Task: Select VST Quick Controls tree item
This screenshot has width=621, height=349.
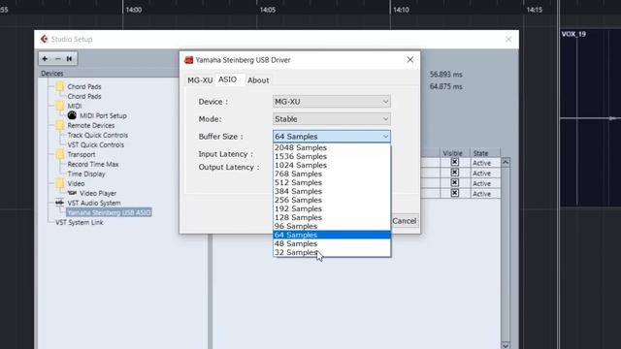Action: pos(95,144)
